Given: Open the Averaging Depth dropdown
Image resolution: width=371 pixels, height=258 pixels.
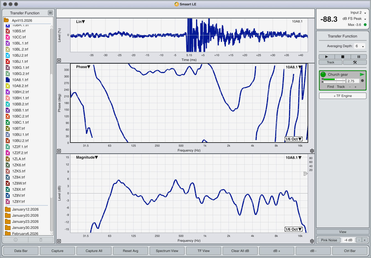Looking at the screenshot, I should pyautogui.click(x=360, y=46).
